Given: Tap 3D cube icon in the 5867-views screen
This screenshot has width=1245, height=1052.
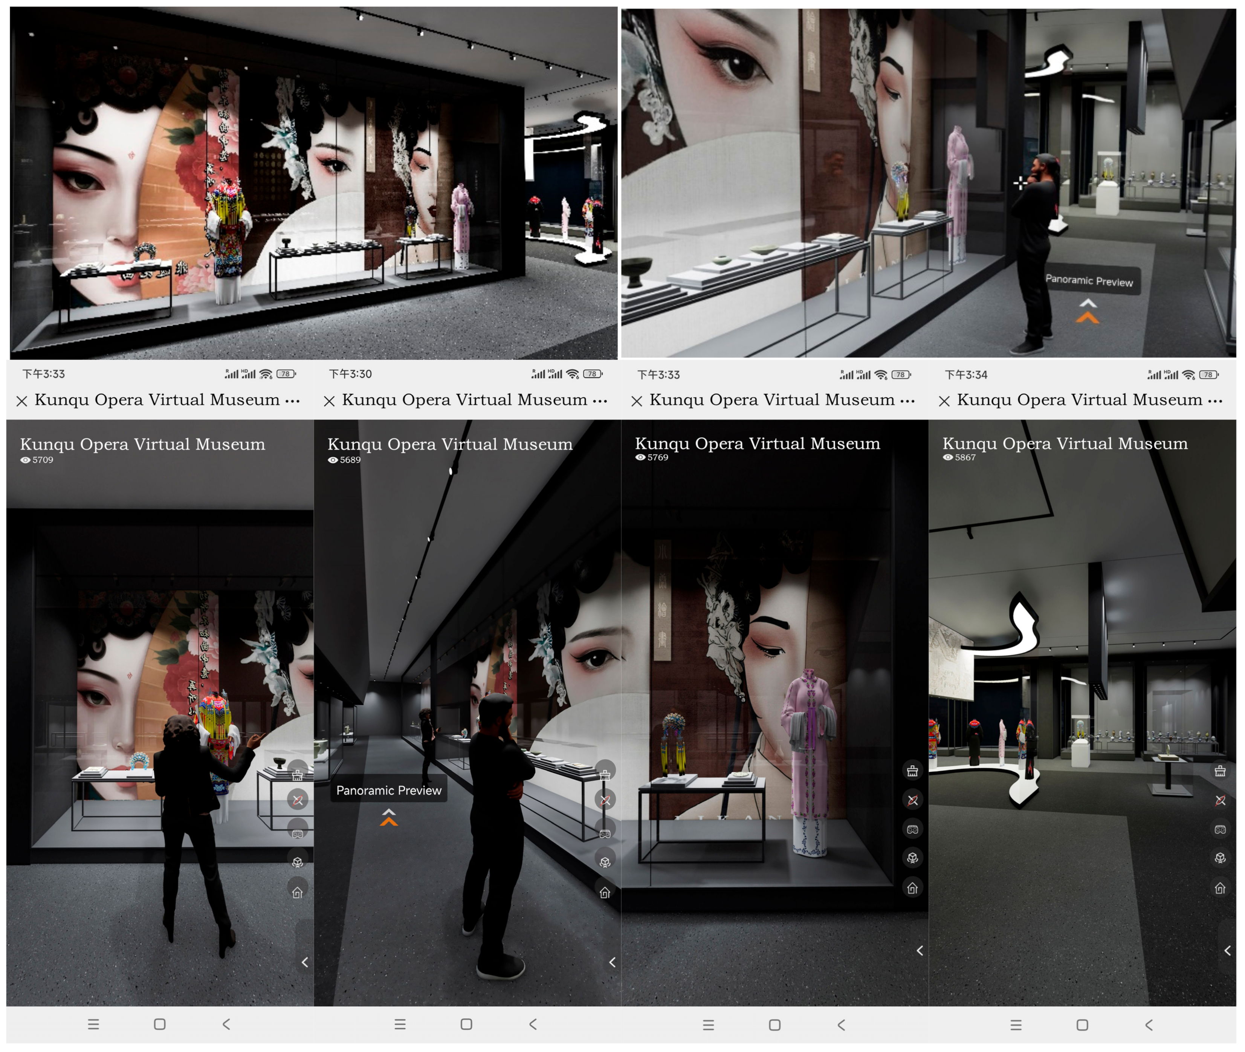Looking at the screenshot, I should (x=1220, y=858).
